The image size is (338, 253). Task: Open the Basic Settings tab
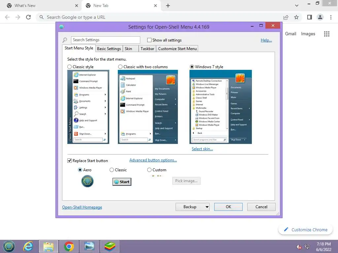click(109, 49)
